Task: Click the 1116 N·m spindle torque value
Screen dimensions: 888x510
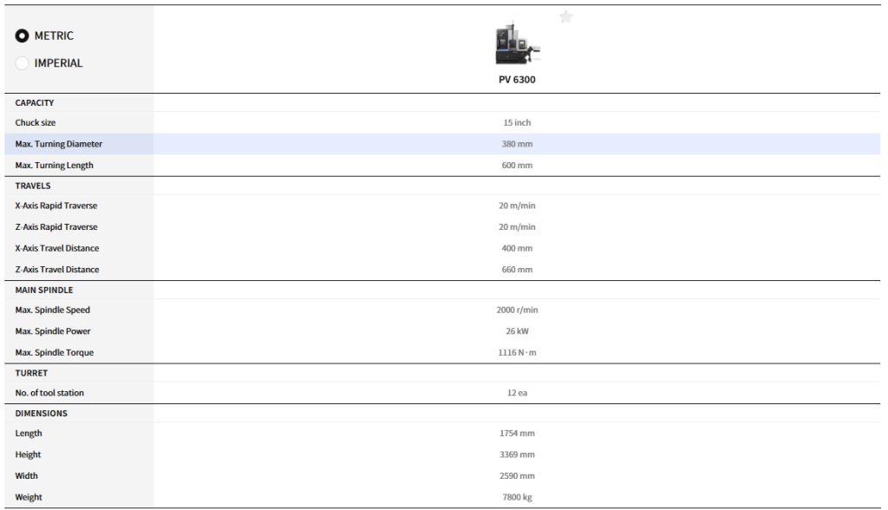Action: 517,353
